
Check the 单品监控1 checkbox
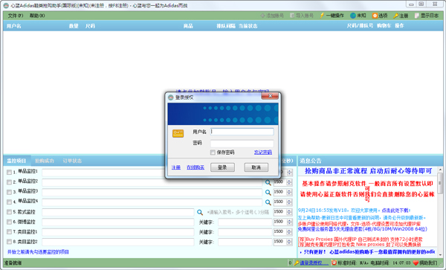click(x=9, y=172)
